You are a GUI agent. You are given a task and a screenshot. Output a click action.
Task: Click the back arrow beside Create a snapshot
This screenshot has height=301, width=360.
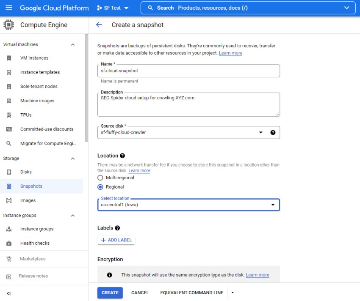coord(99,25)
